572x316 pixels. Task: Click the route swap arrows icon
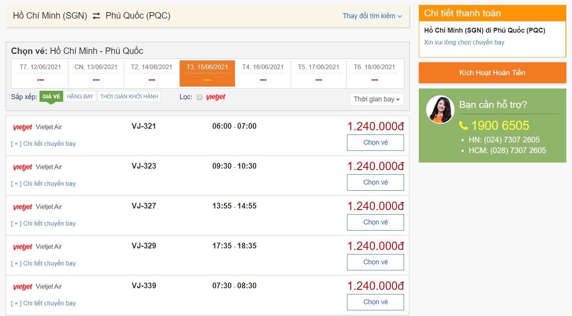(96, 16)
